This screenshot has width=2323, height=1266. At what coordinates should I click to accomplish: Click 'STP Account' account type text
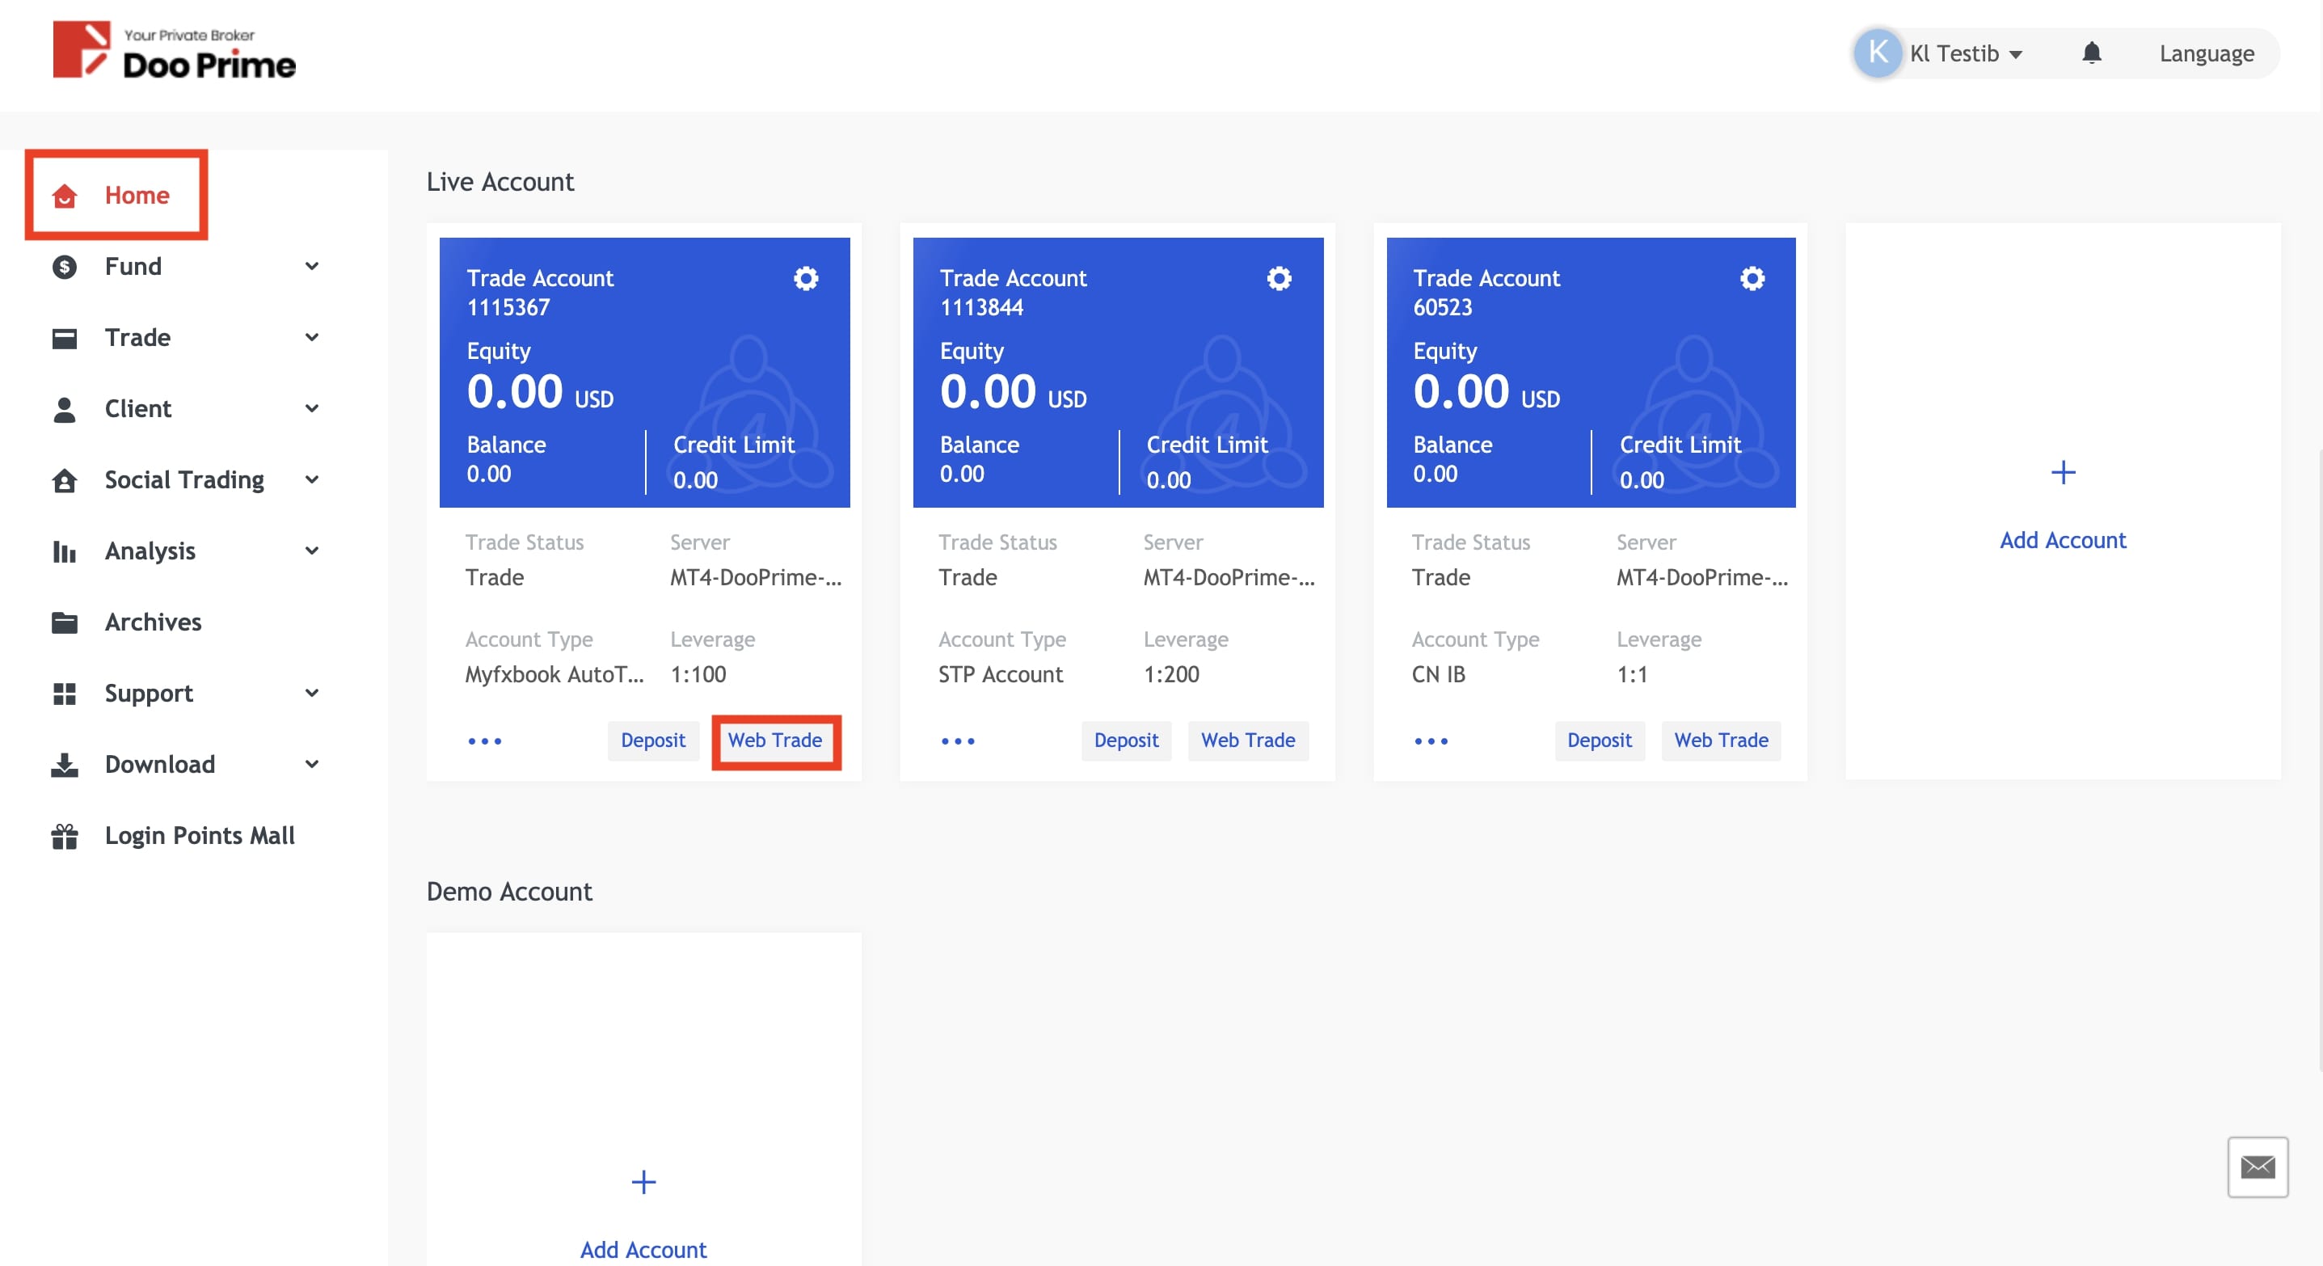click(x=1000, y=674)
